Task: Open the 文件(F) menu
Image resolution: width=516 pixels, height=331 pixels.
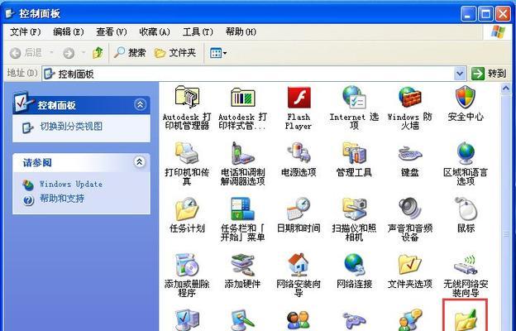Action: (26, 32)
